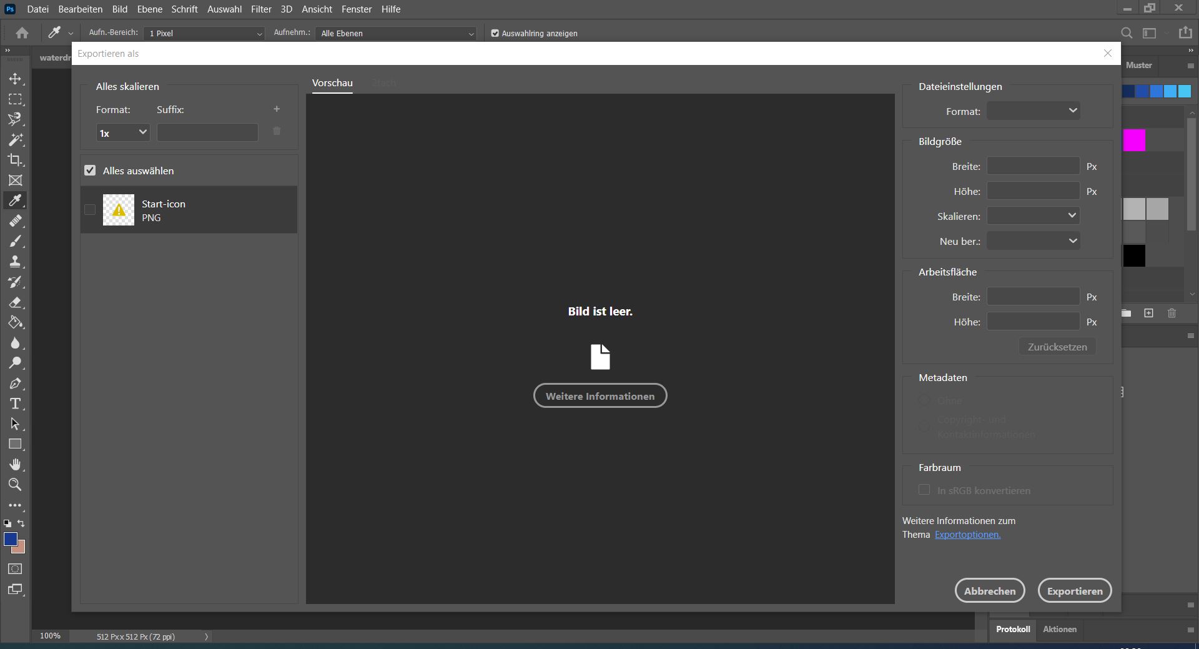Open the Filter menu
1199x649 pixels.
[261, 9]
